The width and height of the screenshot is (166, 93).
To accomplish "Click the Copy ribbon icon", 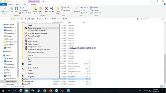I will [11, 9].
